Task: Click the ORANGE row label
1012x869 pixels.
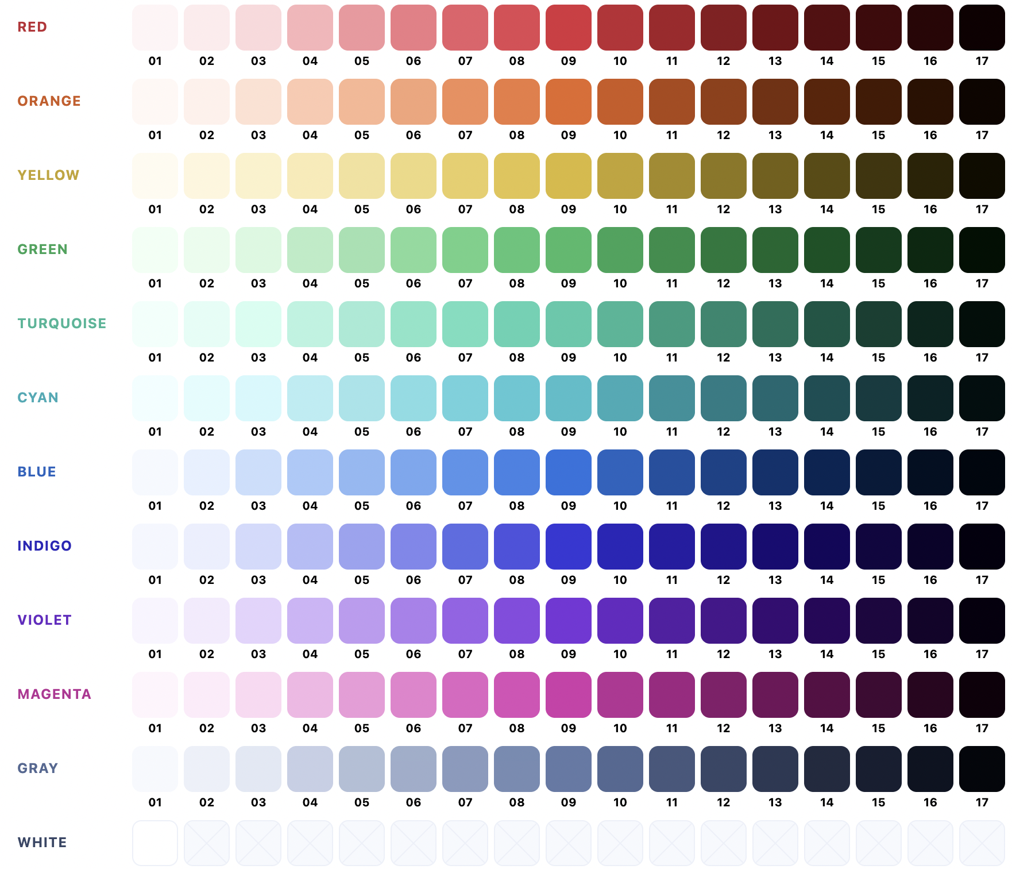Action: 49,101
